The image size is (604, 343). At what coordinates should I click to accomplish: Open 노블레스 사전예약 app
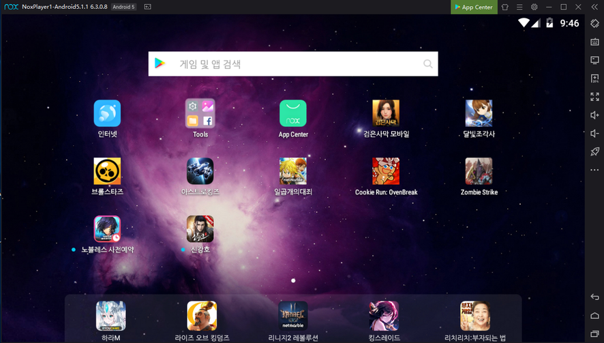pyautogui.click(x=107, y=229)
